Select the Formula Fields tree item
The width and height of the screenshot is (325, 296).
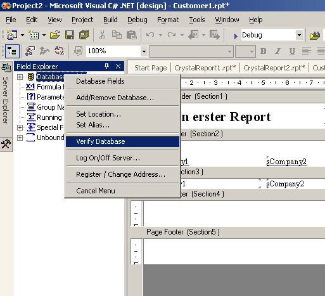click(45, 87)
